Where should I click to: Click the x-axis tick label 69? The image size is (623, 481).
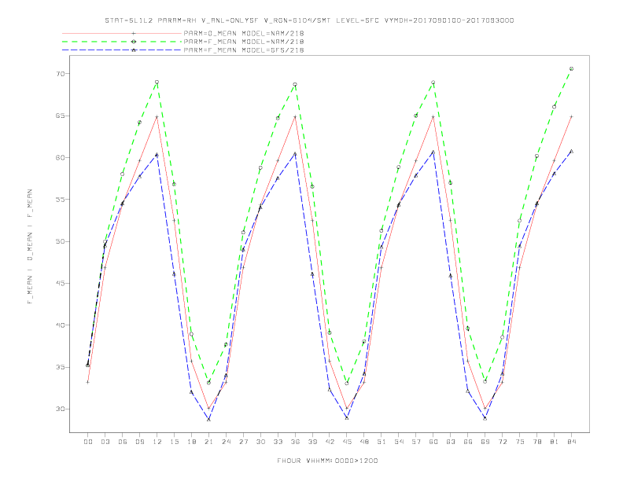click(485, 442)
